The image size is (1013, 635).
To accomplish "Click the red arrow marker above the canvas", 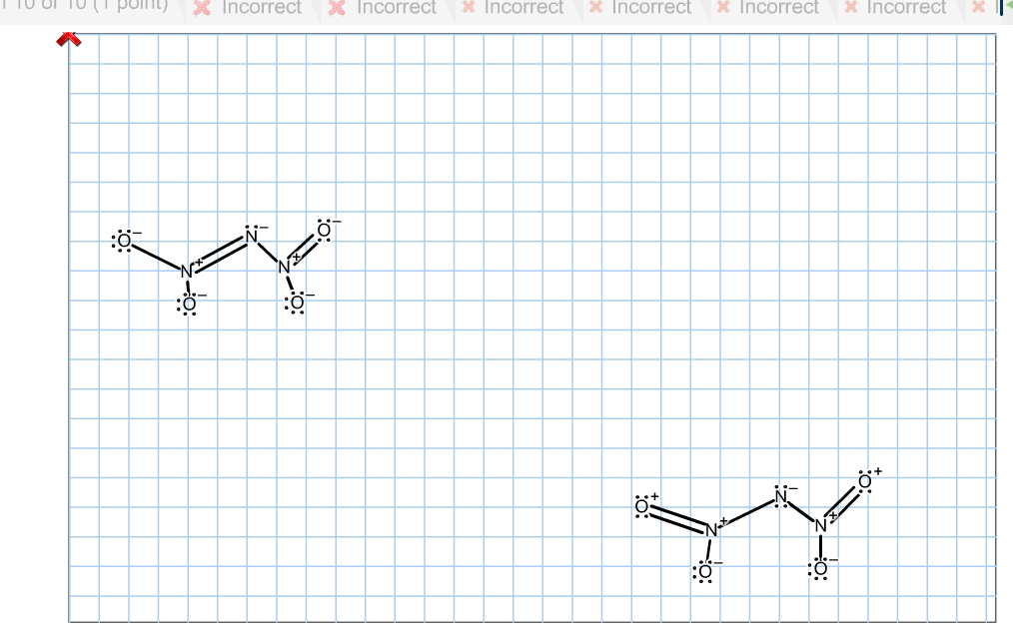I will 69,40.
